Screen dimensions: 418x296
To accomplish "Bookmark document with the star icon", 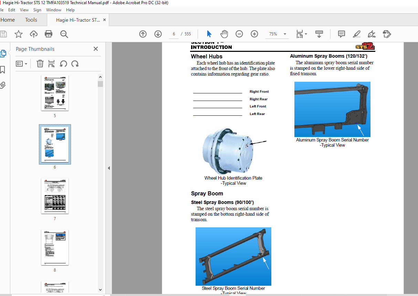I will (x=18, y=34).
